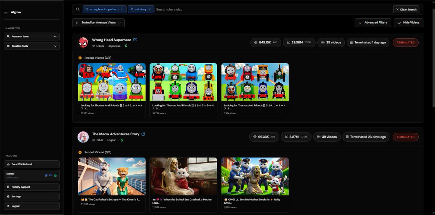
Task: Click the Clear Search button
Action: (x=406, y=9)
